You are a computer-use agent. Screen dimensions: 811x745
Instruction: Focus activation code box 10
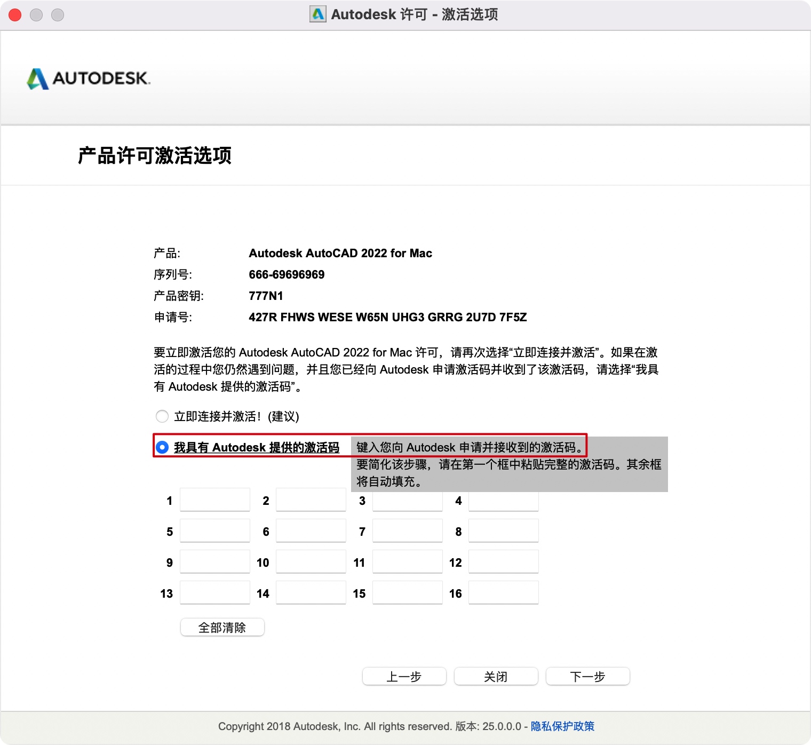pyautogui.click(x=311, y=562)
